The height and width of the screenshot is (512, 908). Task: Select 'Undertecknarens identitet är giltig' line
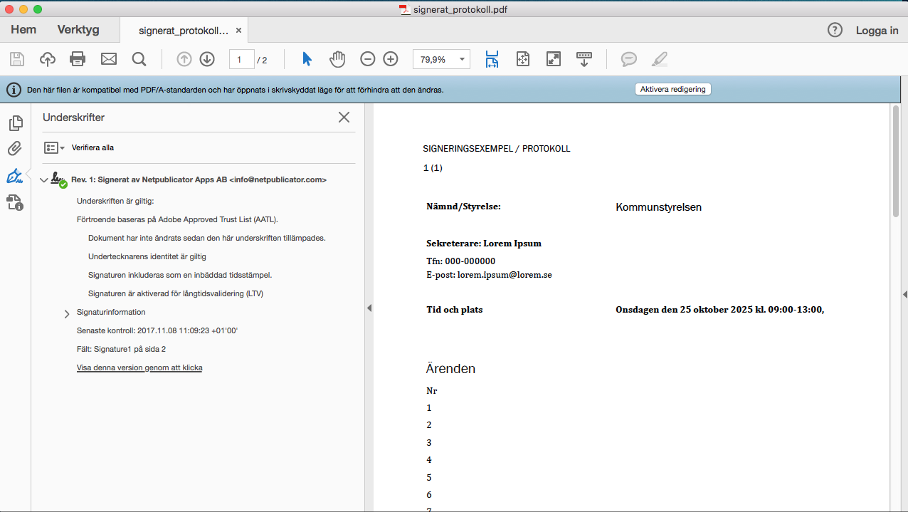click(147, 256)
